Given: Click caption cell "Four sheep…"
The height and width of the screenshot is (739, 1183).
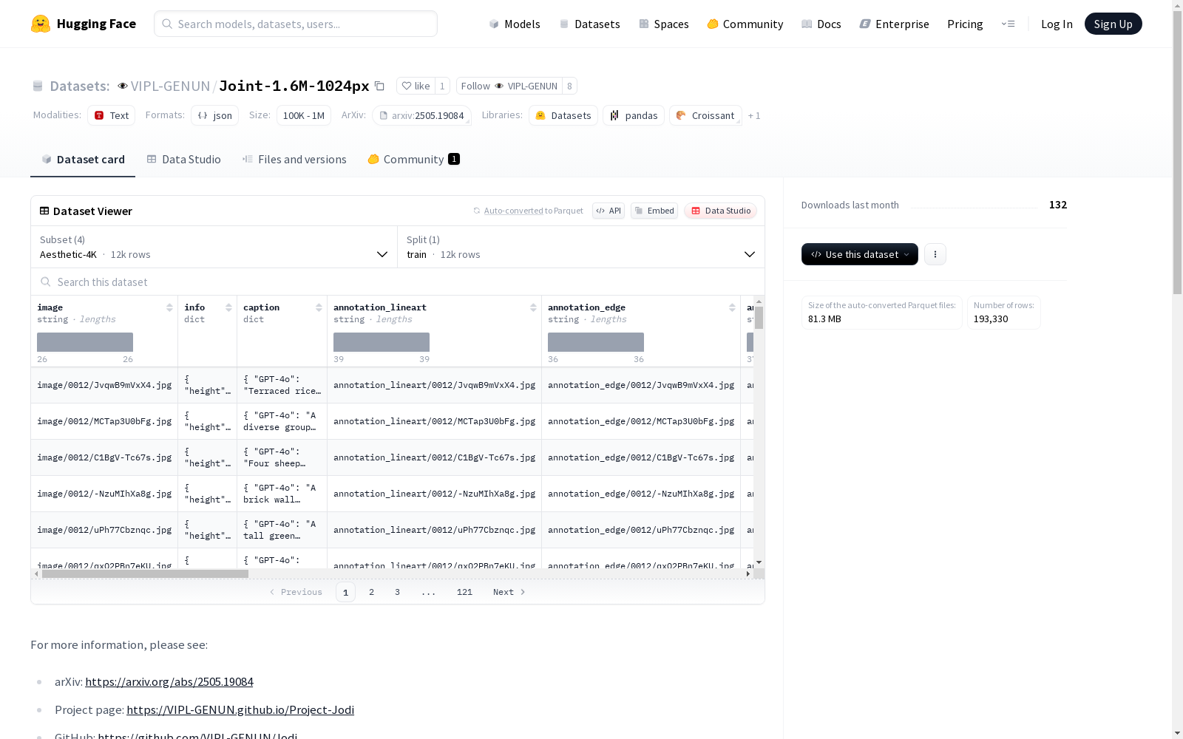Looking at the screenshot, I should tap(282, 457).
